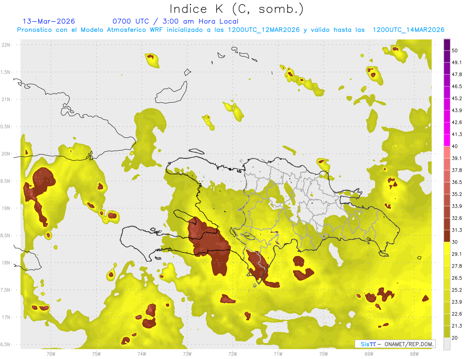The height and width of the screenshot is (359, 465).
Task: Click the dark brown legend swatch between 30 and 31.3
Action: pyautogui.click(x=447, y=236)
